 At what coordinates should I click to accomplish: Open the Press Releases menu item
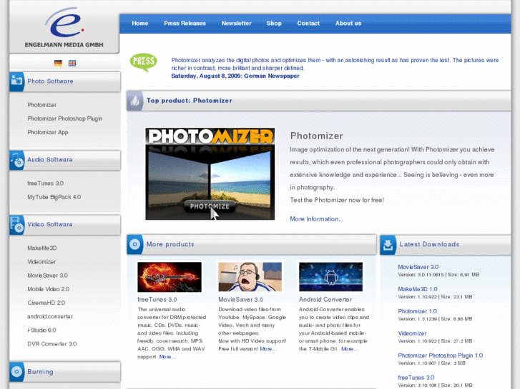(x=185, y=24)
